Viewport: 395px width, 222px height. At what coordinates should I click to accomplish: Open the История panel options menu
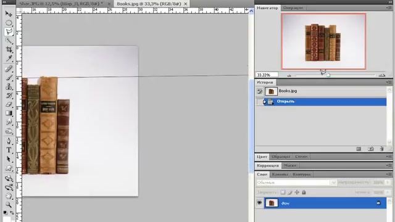point(389,82)
